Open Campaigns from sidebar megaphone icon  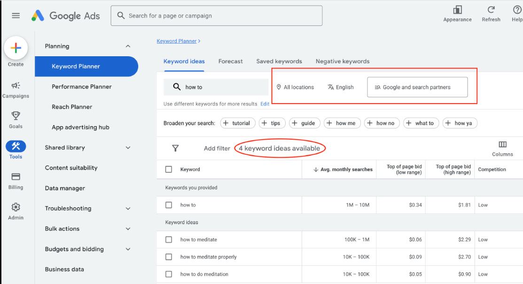[16, 85]
